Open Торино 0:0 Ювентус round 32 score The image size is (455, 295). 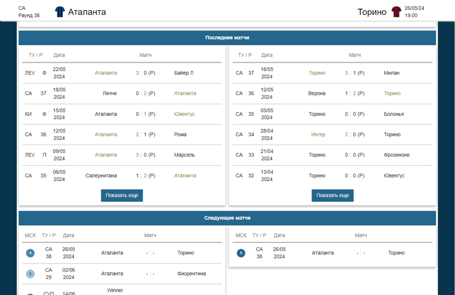click(355, 176)
